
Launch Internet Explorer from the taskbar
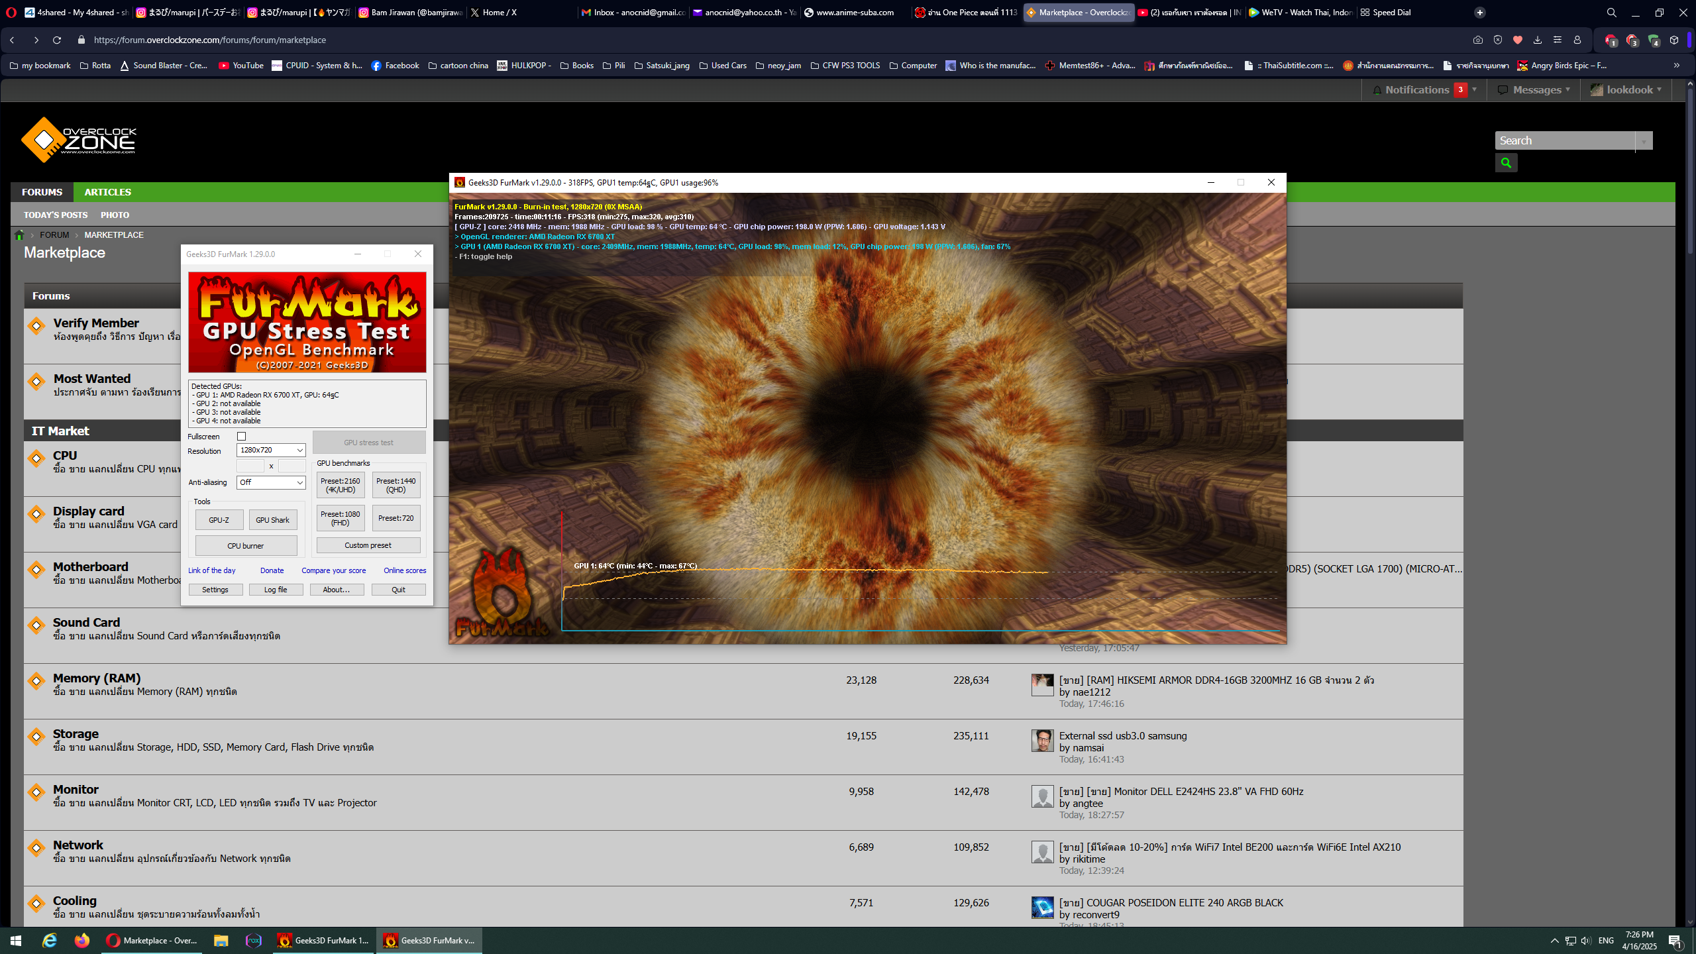coord(50,941)
